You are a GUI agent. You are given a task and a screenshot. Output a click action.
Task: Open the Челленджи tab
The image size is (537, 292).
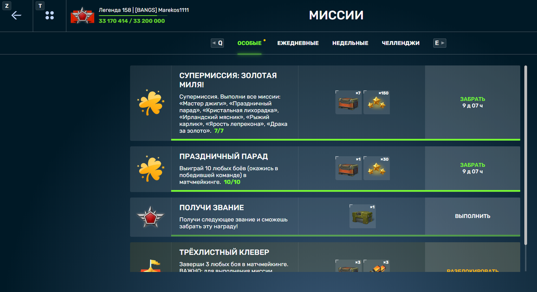tap(401, 43)
